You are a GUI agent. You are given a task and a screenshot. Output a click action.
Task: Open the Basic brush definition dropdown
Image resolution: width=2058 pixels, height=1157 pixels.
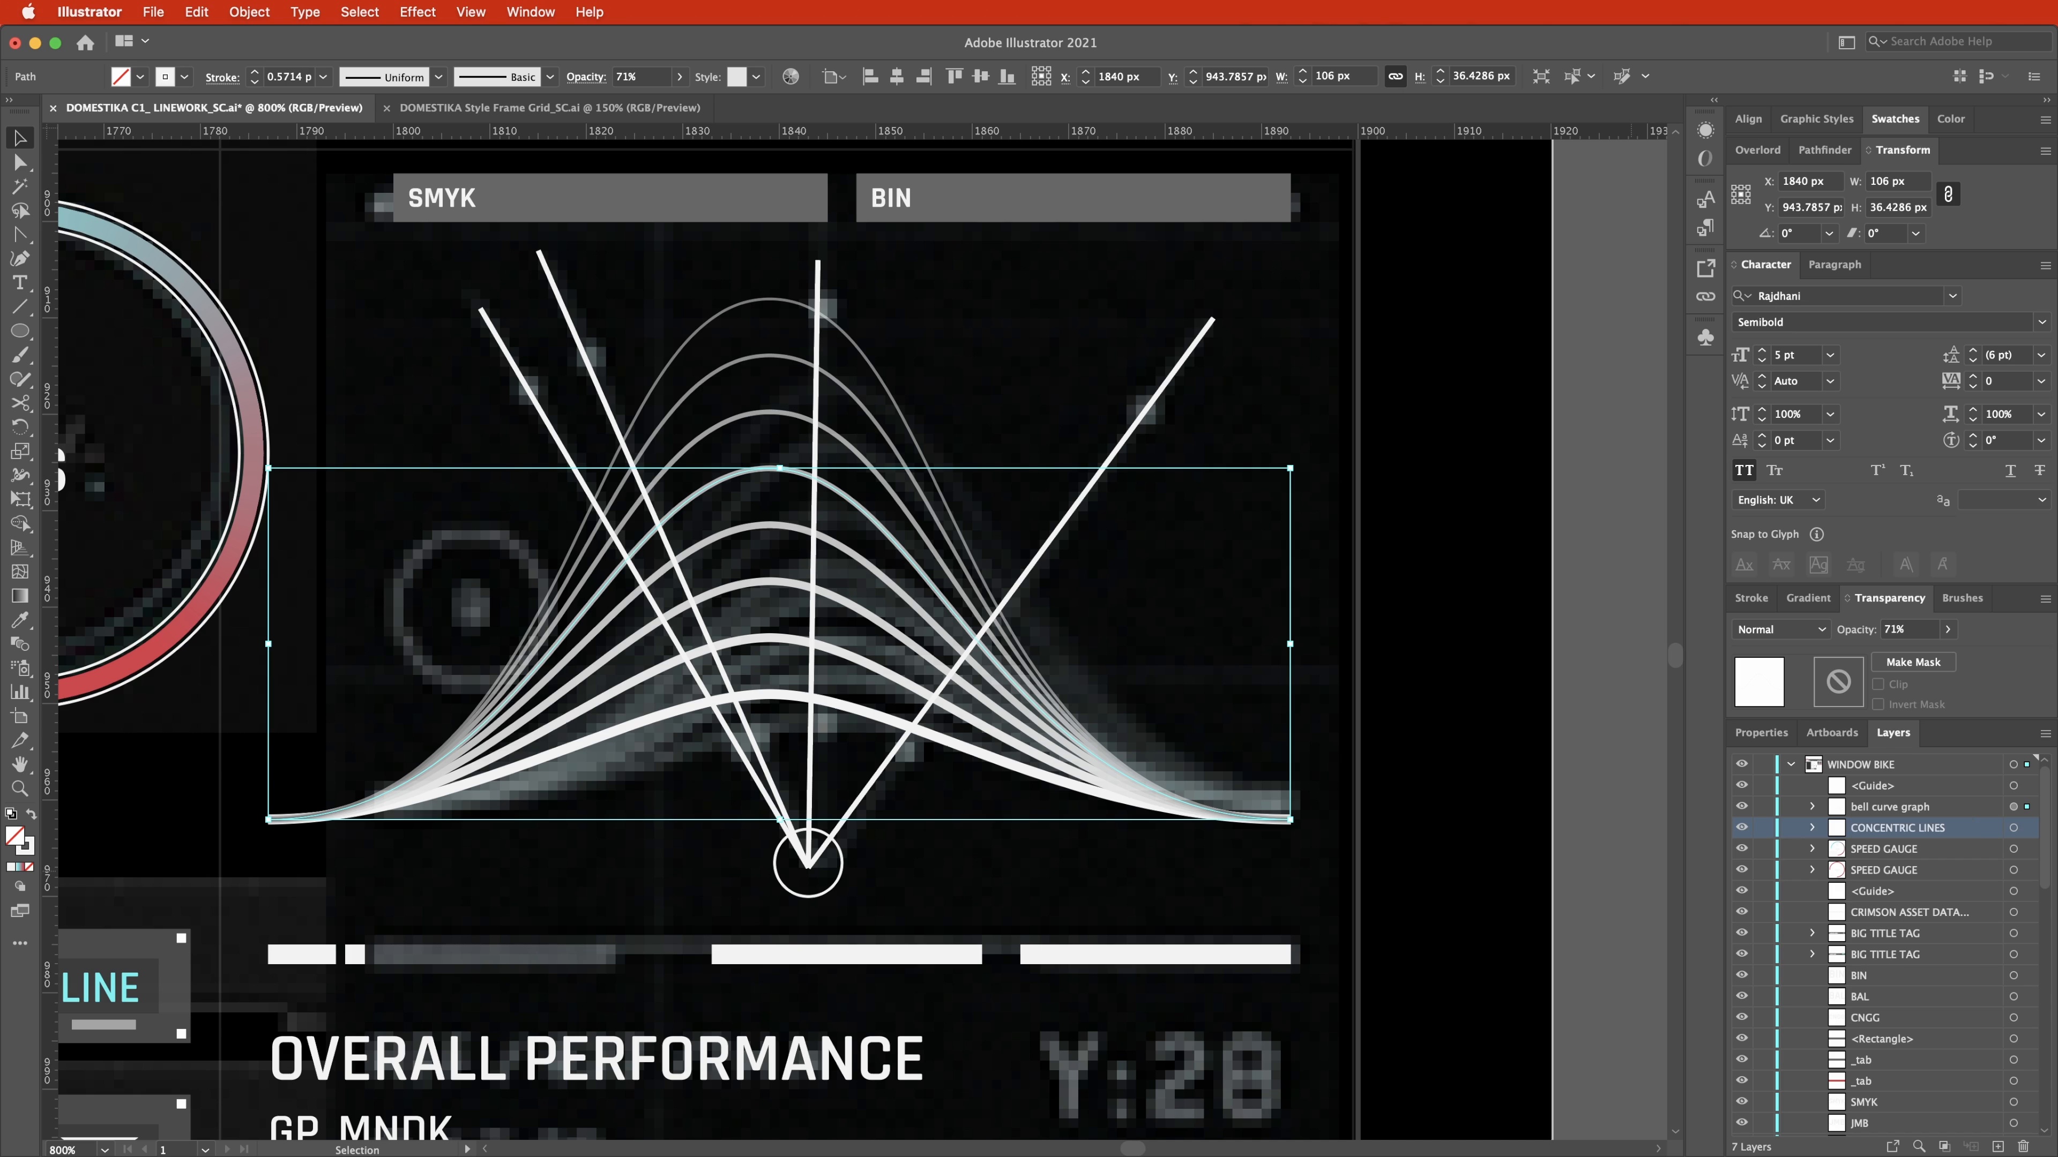(550, 77)
